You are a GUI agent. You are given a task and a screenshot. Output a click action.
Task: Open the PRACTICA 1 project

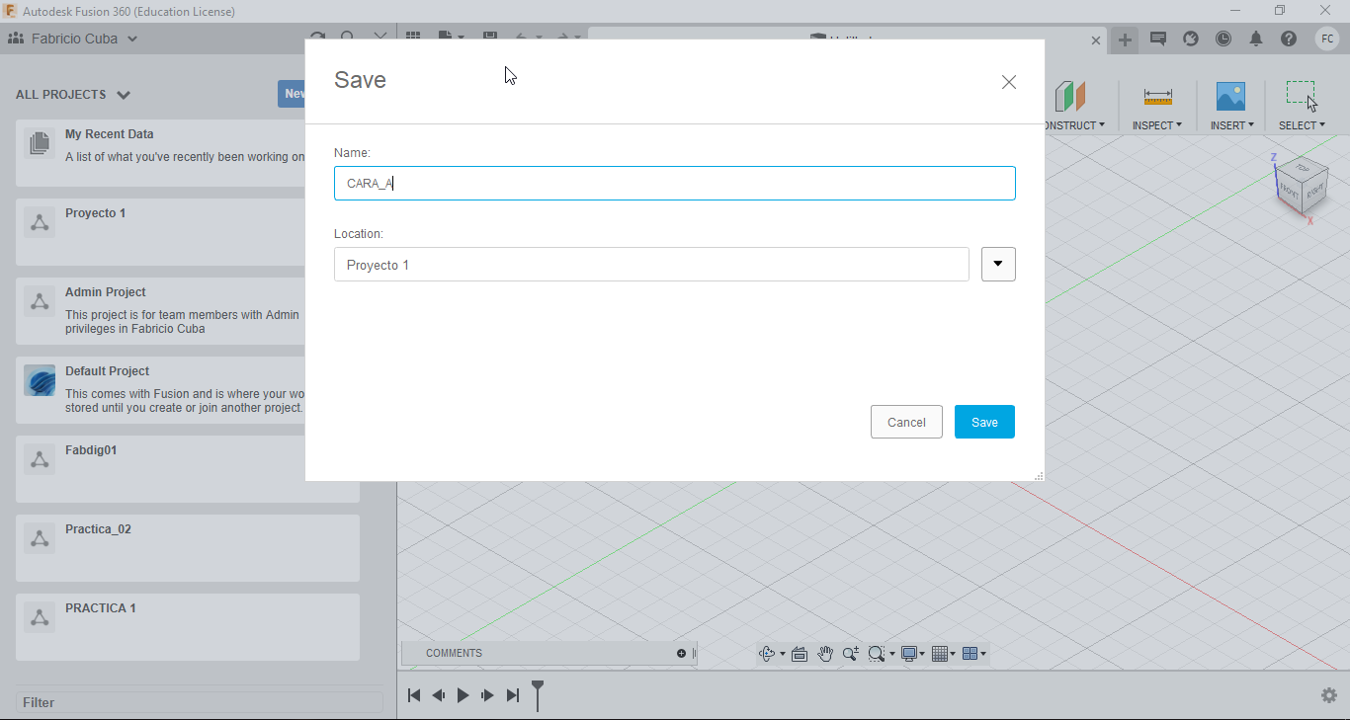188,627
